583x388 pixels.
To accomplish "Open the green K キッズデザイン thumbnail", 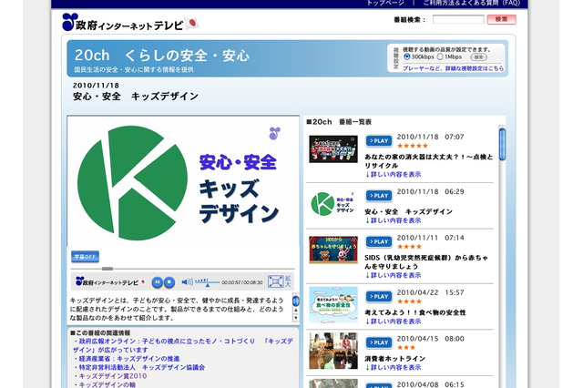I will [333, 204].
